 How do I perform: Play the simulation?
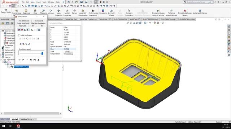pyautogui.click(x=23, y=60)
